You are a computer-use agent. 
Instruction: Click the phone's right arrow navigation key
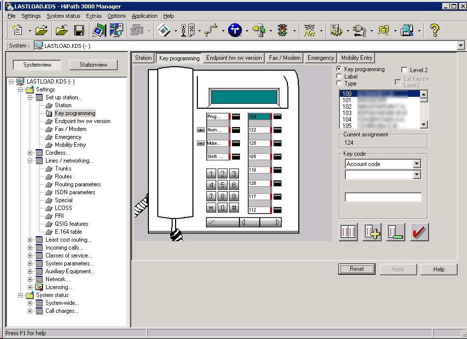point(271,222)
